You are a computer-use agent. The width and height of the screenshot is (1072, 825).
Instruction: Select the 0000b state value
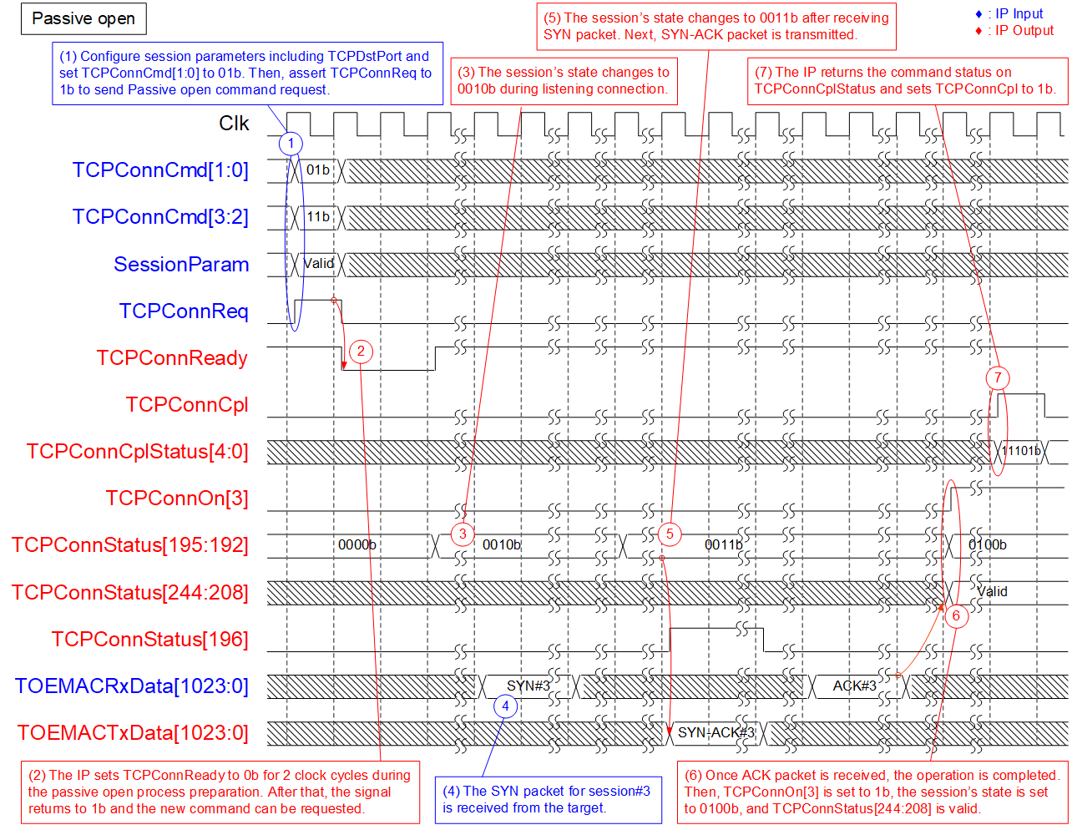(x=357, y=545)
